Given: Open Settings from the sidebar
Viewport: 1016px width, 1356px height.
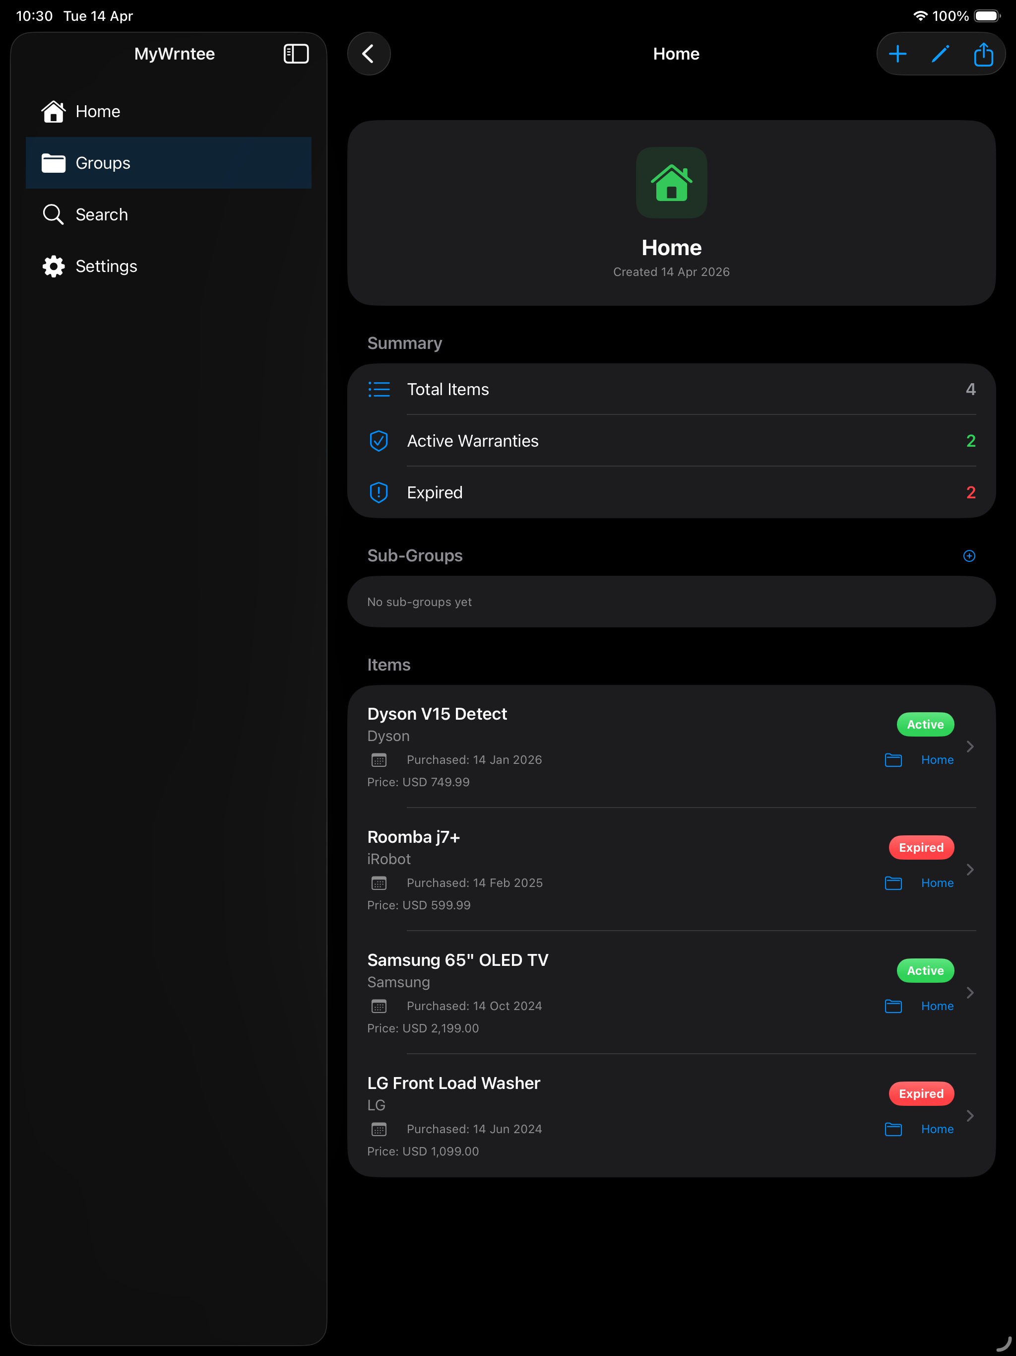Looking at the screenshot, I should 169,266.
